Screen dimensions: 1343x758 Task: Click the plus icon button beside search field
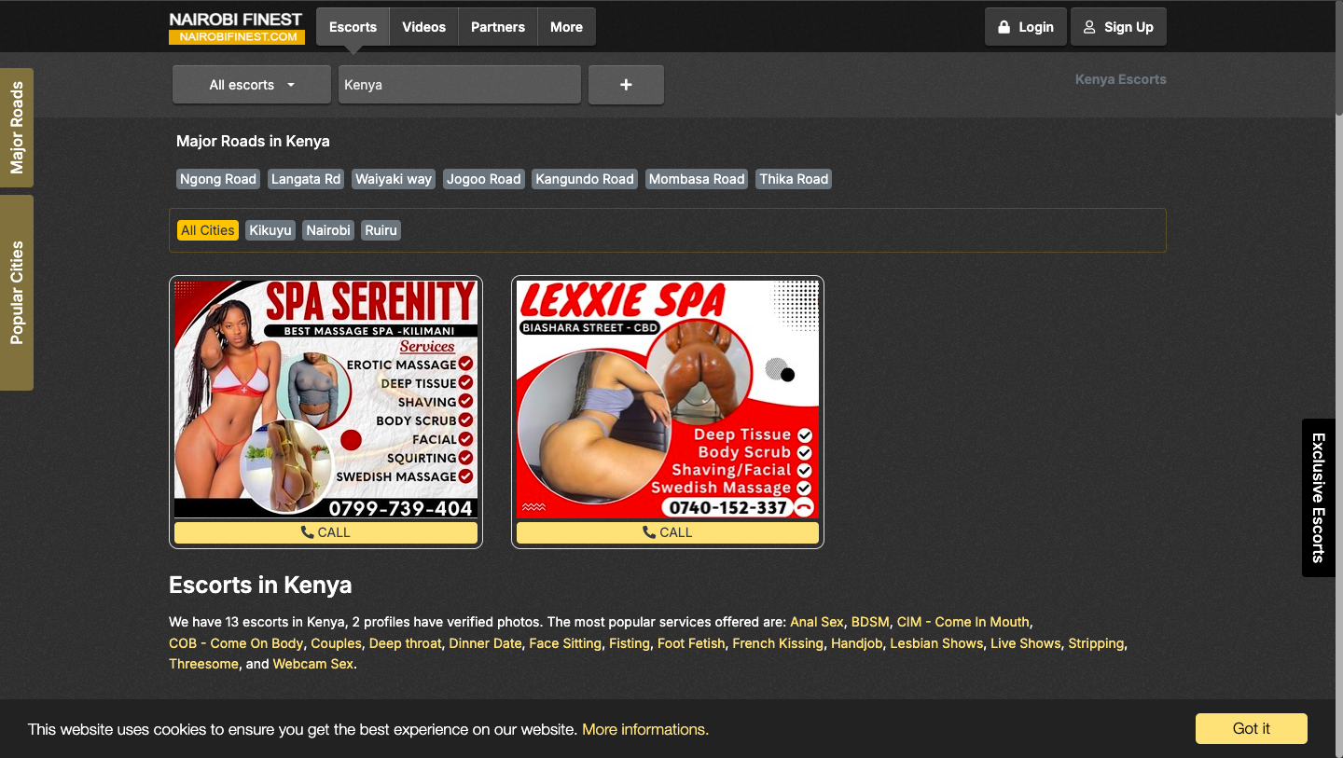[626, 85]
